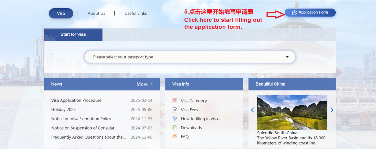
Task: Click the How to filing pencil icon
Action: click(175, 119)
